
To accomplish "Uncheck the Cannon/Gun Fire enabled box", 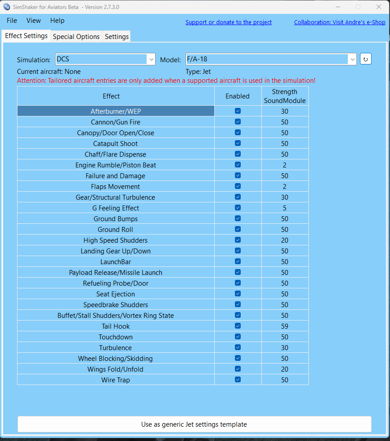I will click(x=238, y=122).
